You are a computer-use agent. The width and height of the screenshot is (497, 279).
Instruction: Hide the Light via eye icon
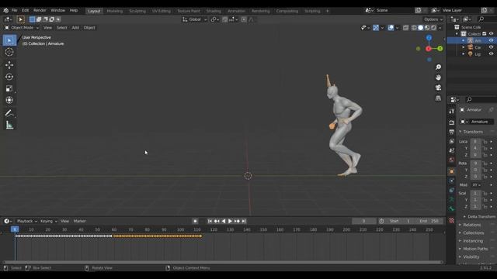491,53
